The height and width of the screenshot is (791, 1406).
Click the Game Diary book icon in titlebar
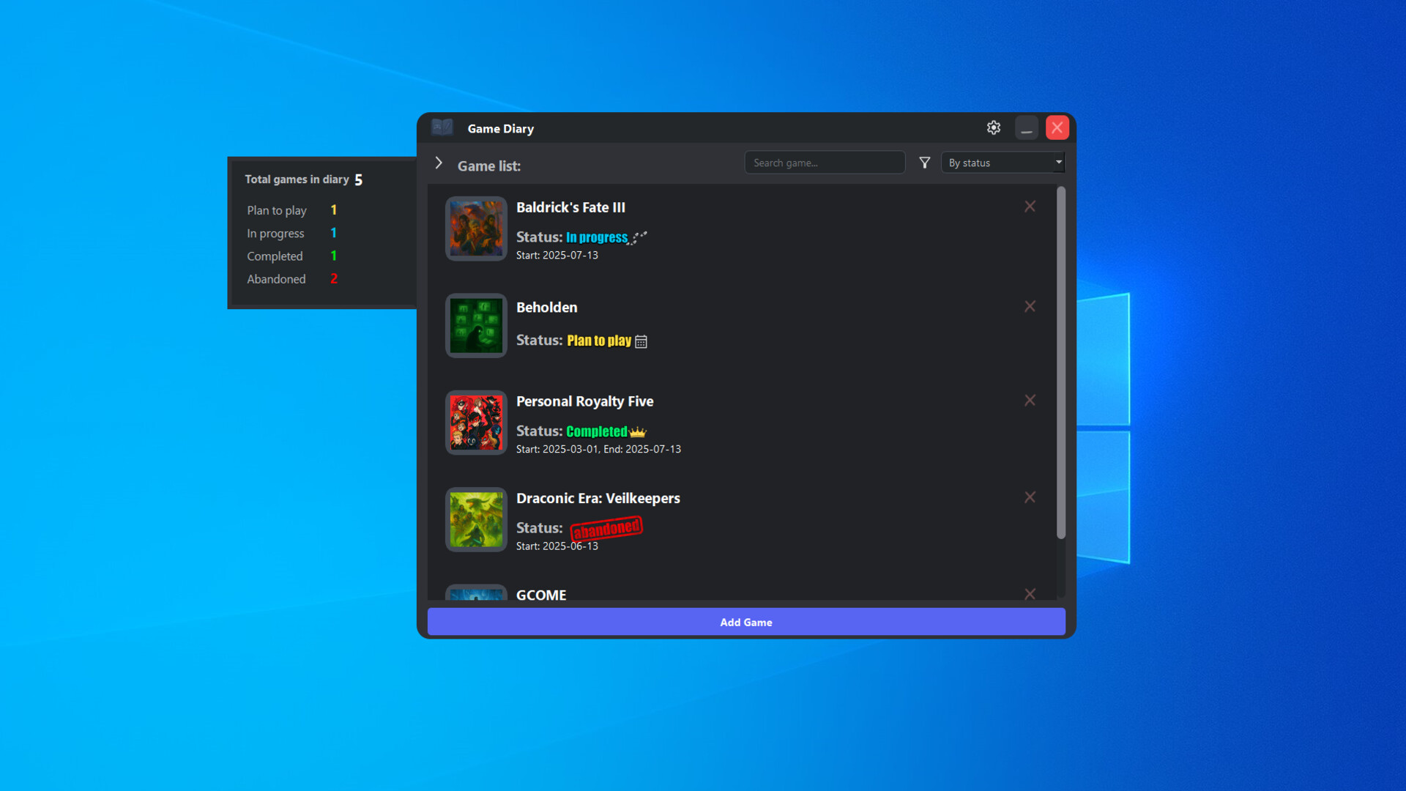(x=442, y=127)
